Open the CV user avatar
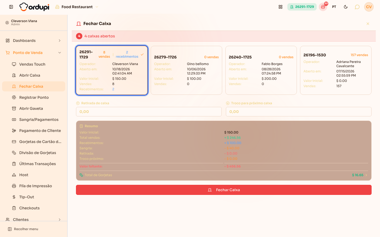Image resolution: width=380 pixels, height=237 pixels. point(369,7)
